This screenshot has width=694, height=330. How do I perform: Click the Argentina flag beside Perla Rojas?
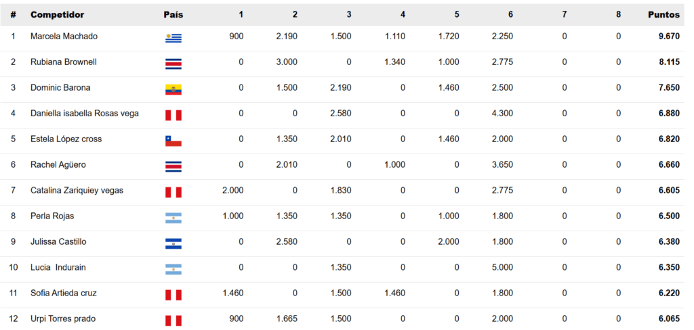pos(173,218)
